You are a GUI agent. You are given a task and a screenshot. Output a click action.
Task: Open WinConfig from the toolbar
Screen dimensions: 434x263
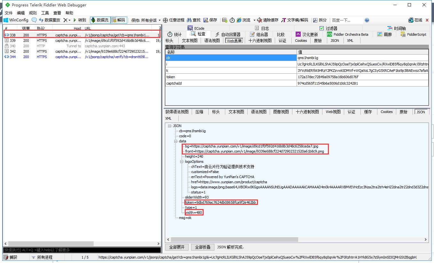click(16, 20)
